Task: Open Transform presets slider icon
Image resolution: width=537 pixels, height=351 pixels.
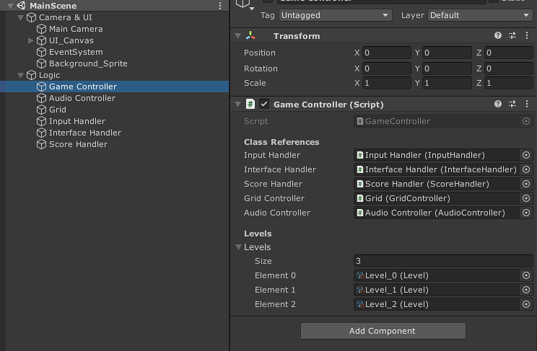Action: (x=512, y=35)
